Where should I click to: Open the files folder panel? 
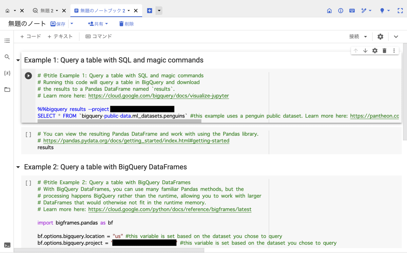point(7,90)
